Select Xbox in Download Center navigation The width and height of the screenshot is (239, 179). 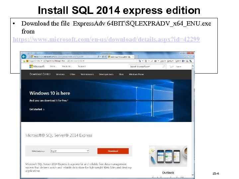coord(121,74)
